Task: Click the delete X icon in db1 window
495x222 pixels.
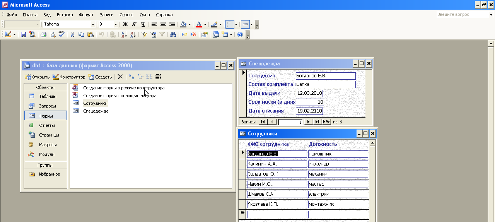Action: pos(120,77)
